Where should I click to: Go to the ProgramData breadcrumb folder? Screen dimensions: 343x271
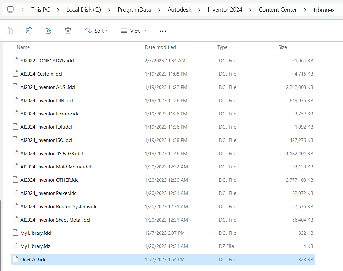click(134, 10)
